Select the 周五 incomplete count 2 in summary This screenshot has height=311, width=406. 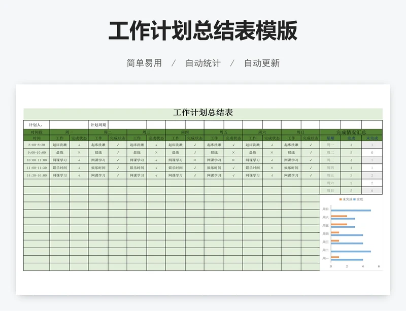[372, 176]
